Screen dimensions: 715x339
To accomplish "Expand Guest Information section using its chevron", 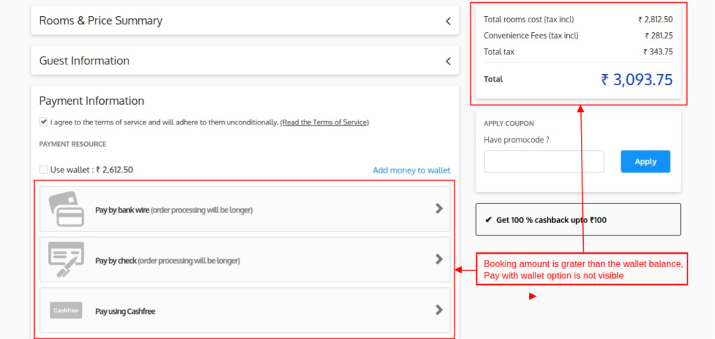I will (448, 62).
